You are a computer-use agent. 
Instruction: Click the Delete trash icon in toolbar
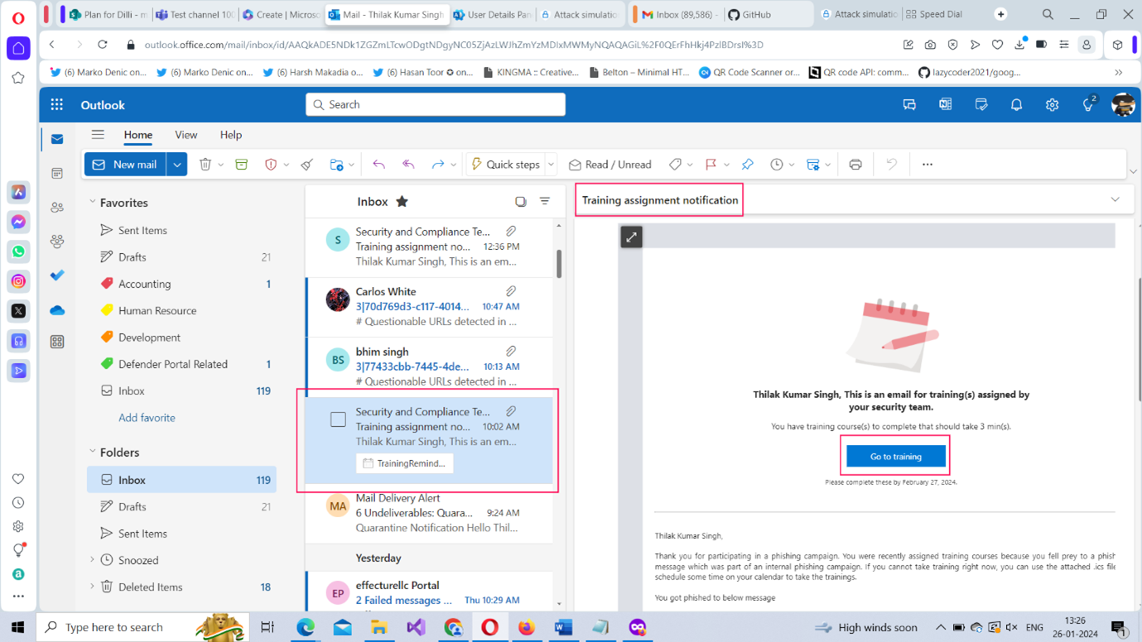coord(205,165)
